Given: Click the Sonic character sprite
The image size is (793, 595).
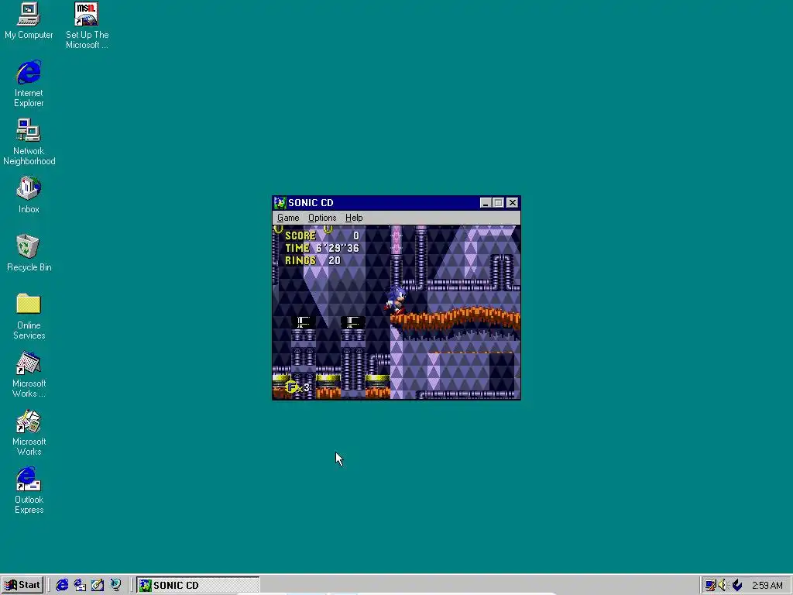Looking at the screenshot, I should coord(395,299).
